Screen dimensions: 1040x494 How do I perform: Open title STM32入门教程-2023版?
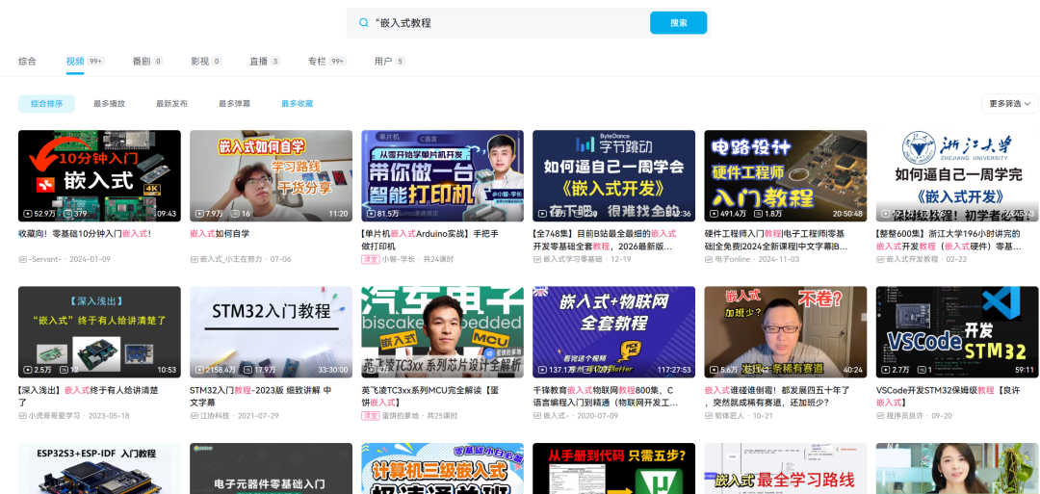tap(261, 396)
